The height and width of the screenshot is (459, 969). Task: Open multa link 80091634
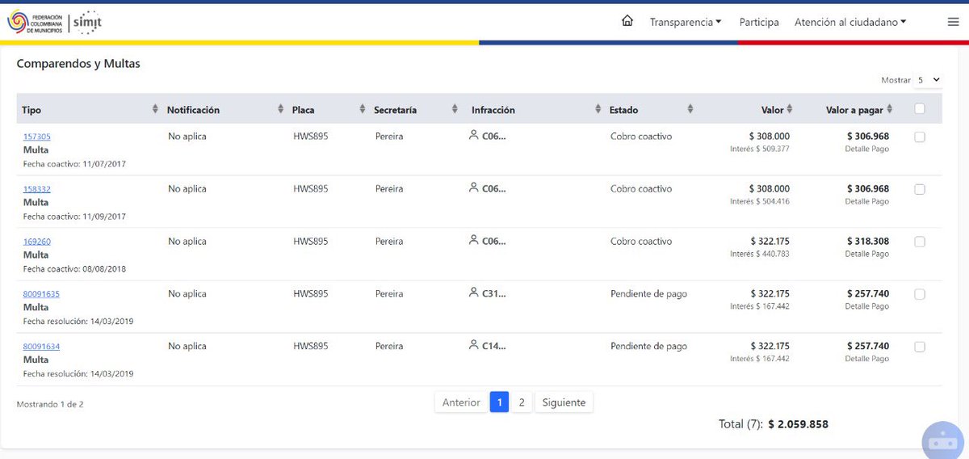[41, 347]
